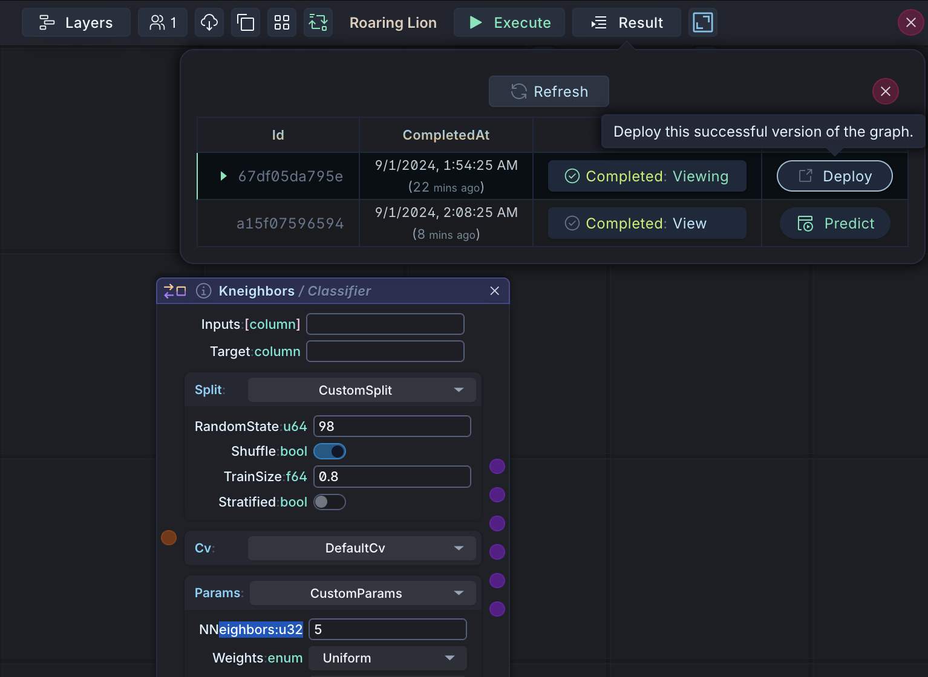The height and width of the screenshot is (677, 928).
Task: Open the Layers panel
Action: coord(76,22)
